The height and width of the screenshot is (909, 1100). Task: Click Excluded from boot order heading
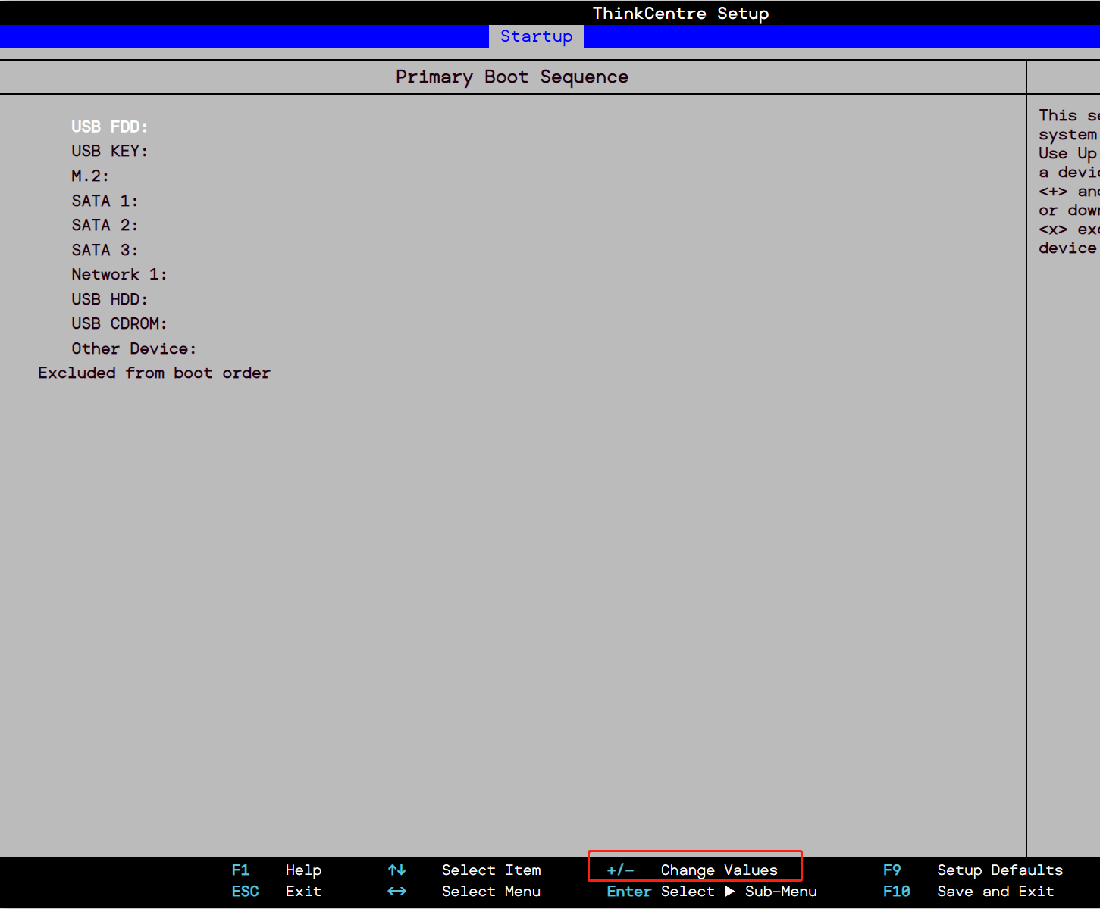(x=154, y=373)
